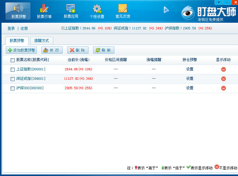This screenshot has height=176, width=238.
Task: Toggle floating display for 深证成指 row
Action: pos(223,79)
